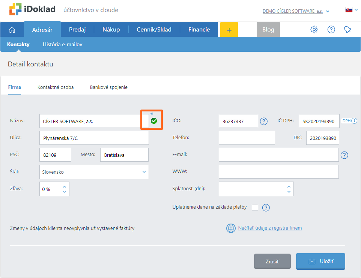Enable Uplatnenie dane na základe platby checkbox
Image resolution: width=361 pixels, height=278 pixels.
click(x=255, y=207)
